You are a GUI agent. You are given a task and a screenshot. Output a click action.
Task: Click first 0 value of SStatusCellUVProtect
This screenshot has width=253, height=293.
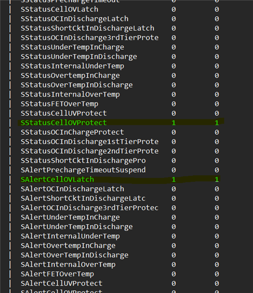(174, 113)
